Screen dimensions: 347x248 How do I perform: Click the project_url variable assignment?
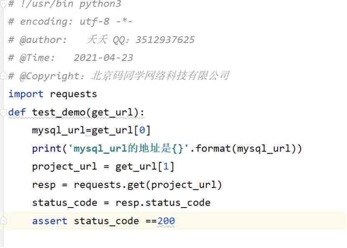click(x=64, y=167)
